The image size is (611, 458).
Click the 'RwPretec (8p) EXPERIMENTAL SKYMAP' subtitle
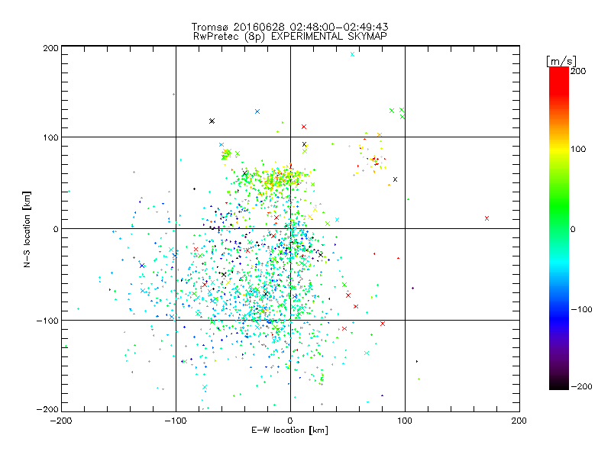point(289,37)
